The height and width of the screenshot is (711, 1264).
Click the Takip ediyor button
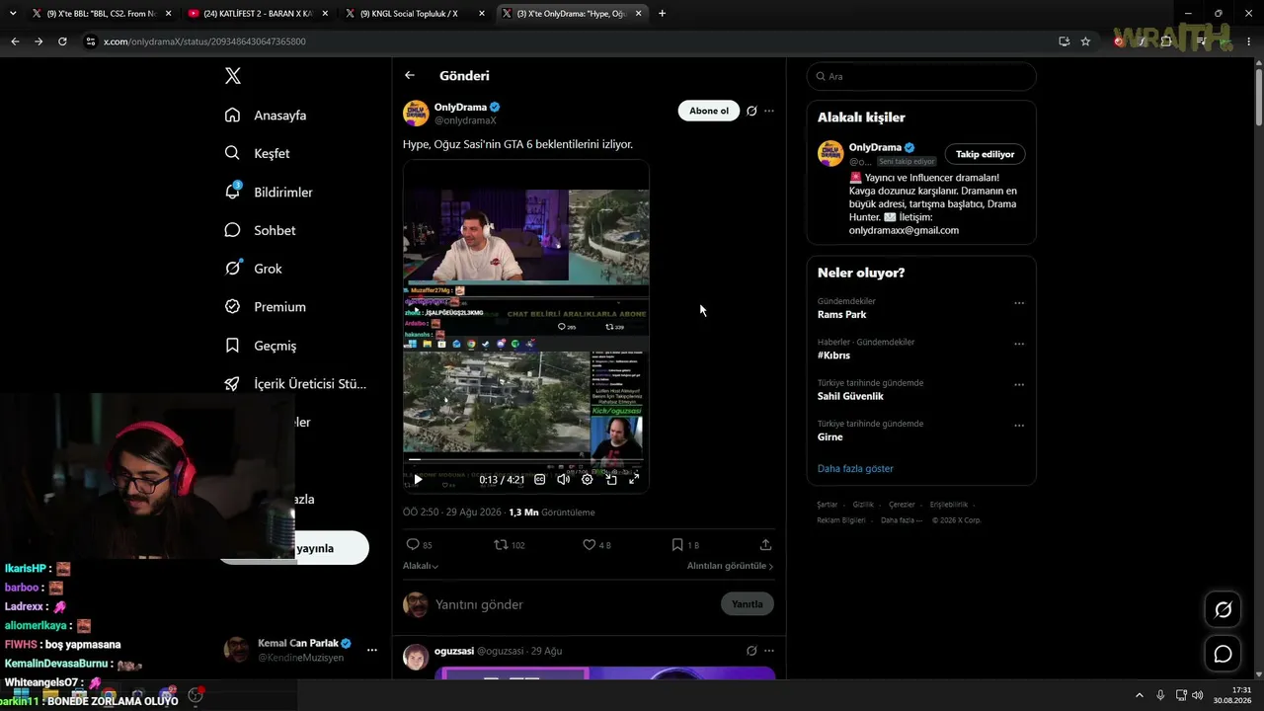coord(985,154)
